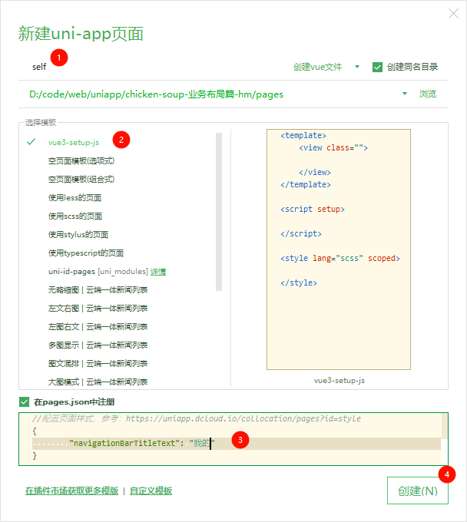Click the green checkmark beside vue3-setup-js

(31, 142)
